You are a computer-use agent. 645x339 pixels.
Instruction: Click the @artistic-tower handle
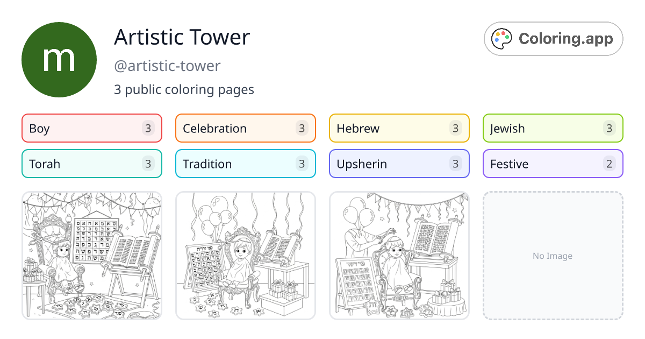[x=167, y=66]
